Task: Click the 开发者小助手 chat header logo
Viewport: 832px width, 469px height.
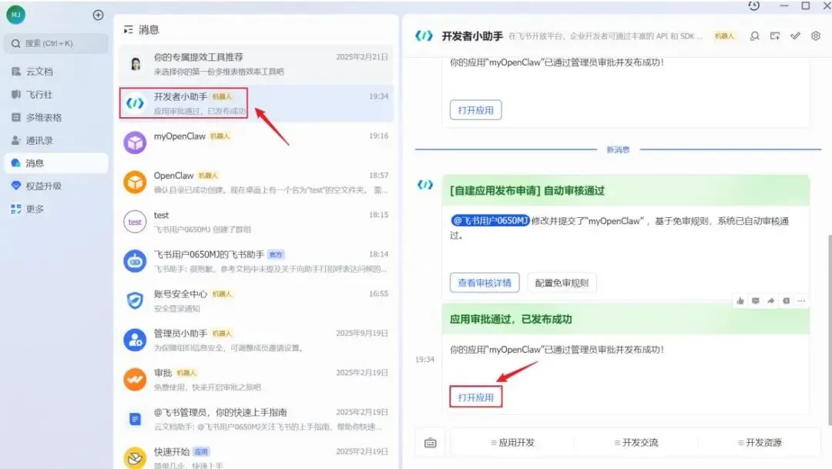Action: pos(424,36)
